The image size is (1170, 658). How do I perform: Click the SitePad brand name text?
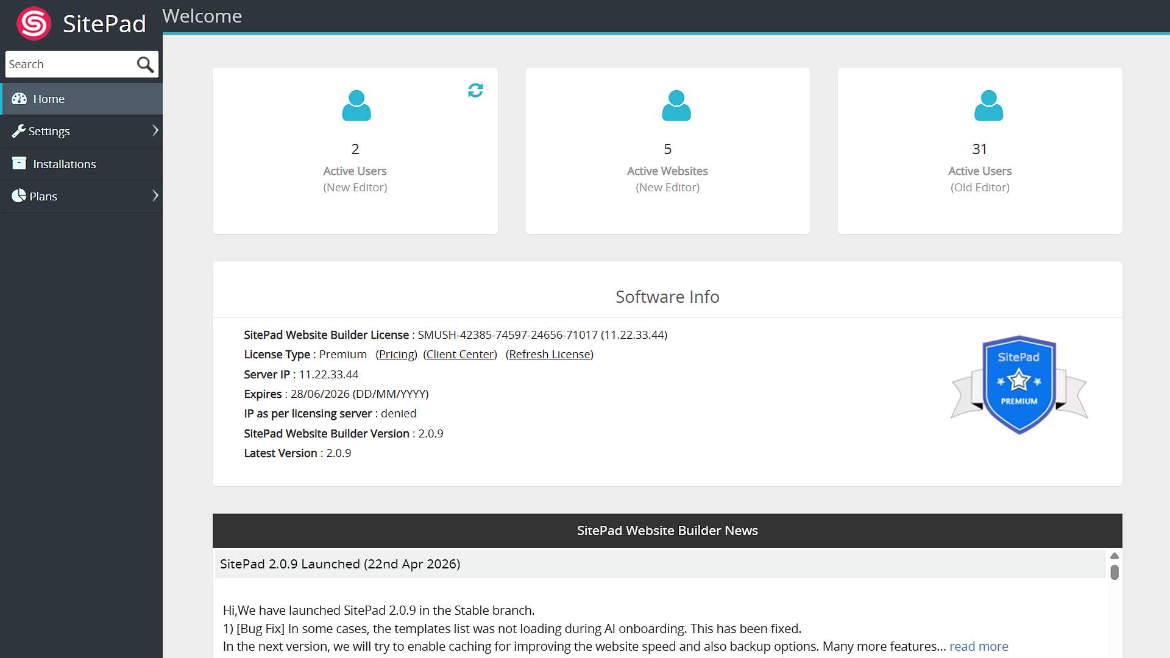click(x=104, y=24)
